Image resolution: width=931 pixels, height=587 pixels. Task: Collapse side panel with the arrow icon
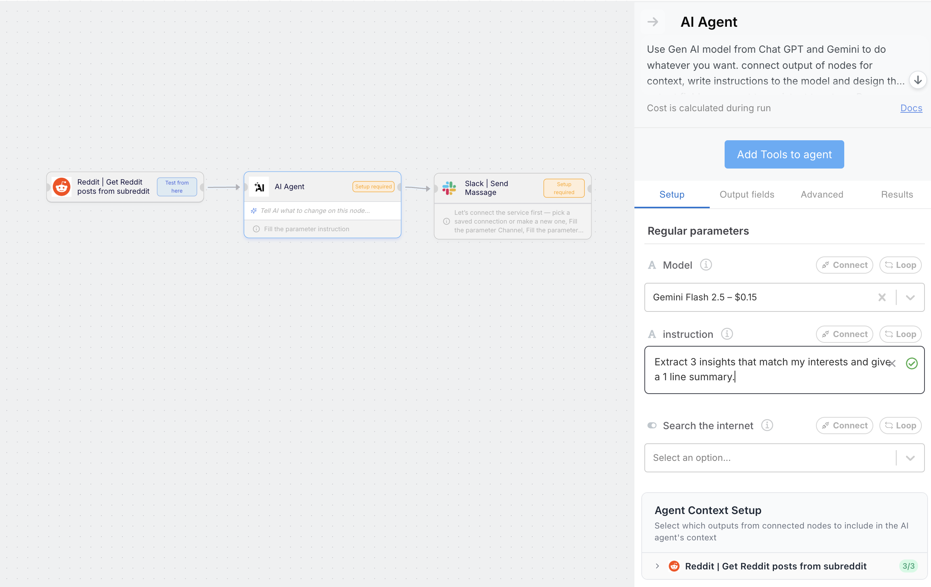(x=653, y=22)
